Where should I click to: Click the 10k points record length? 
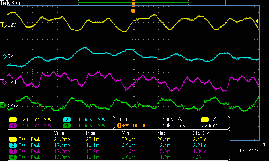(x=174, y=126)
